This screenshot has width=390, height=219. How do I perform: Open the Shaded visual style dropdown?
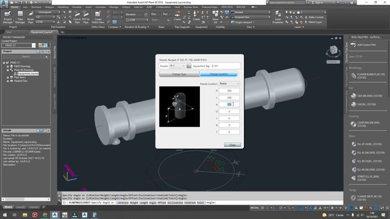pyautogui.click(x=250, y=12)
